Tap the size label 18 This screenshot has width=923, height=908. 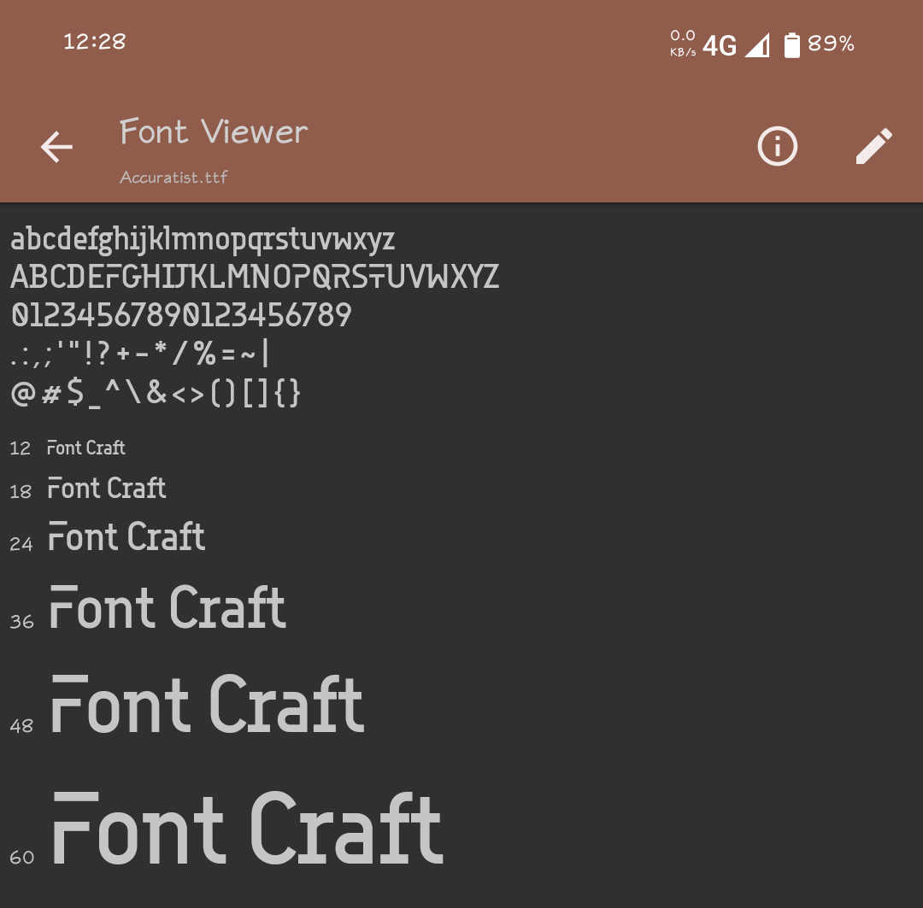click(x=21, y=491)
